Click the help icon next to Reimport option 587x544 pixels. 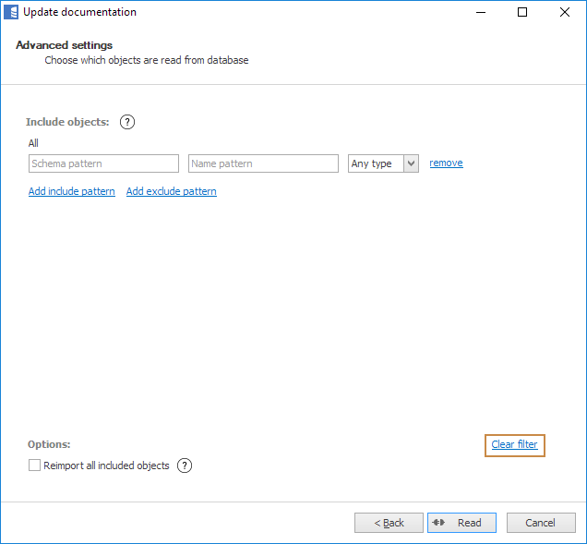[x=185, y=465]
